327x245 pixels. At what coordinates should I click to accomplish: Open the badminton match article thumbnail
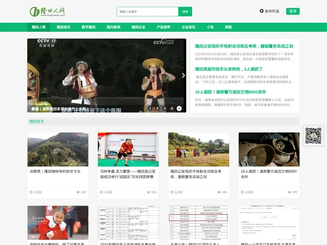tap(128, 149)
